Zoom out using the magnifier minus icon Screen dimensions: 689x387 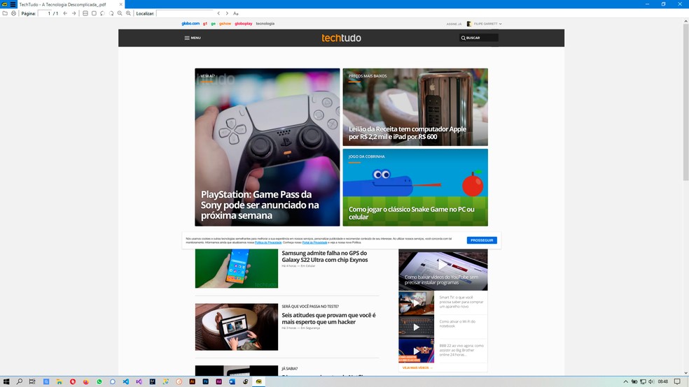click(120, 13)
